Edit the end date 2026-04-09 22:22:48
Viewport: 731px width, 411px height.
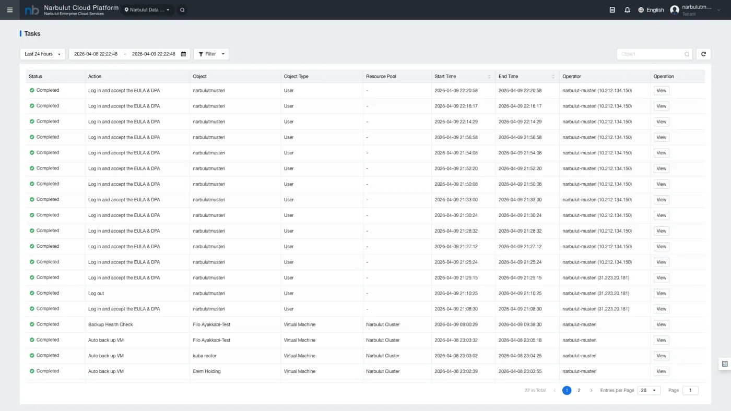pos(154,54)
